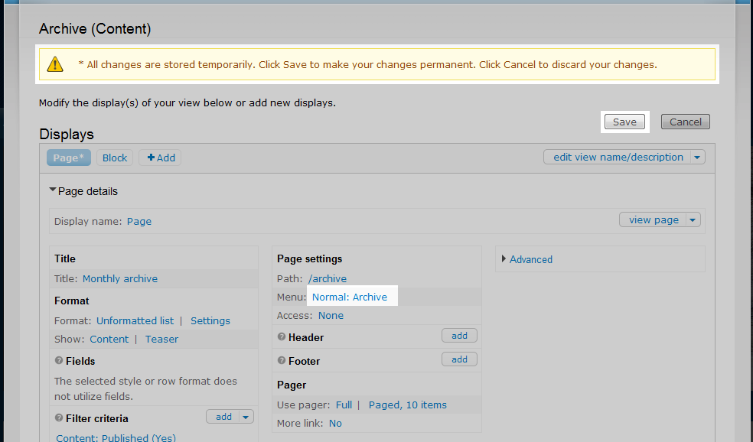Save the view changes
753x442 pixels.
point(624,122)
